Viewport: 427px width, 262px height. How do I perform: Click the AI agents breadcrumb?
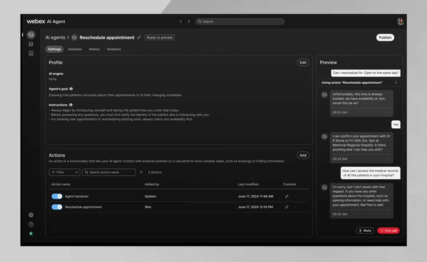tap(55, 37)
